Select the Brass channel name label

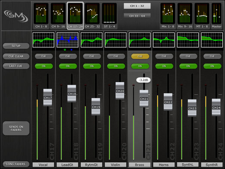coord(139,165)
